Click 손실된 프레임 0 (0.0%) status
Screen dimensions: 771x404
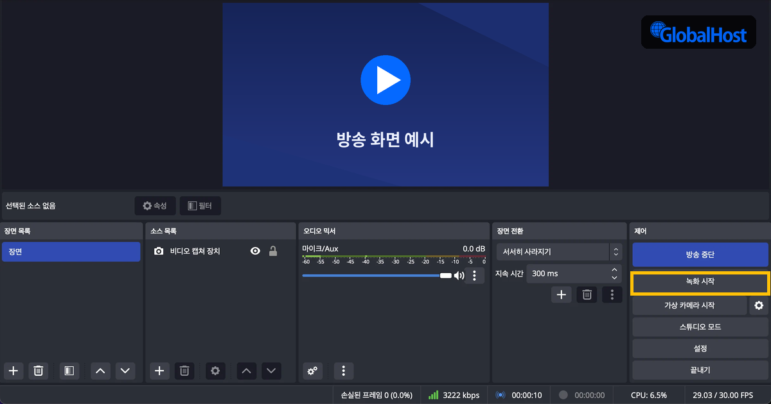click(377, 395)
